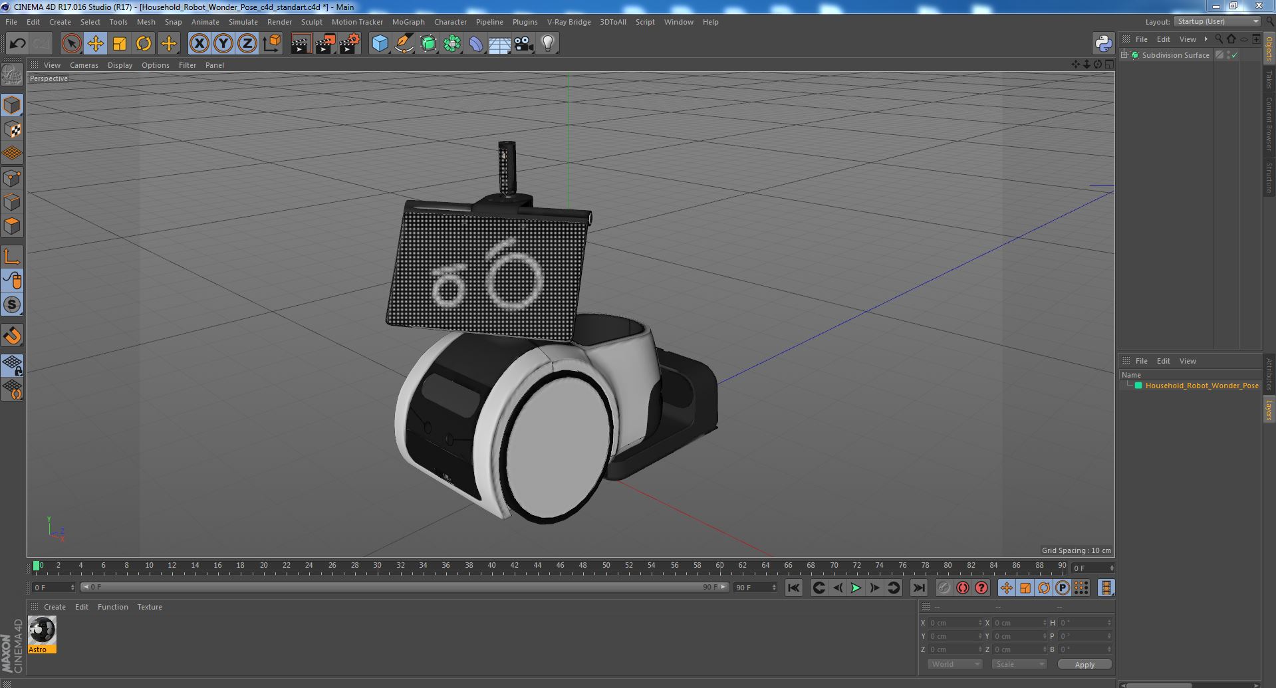Screen dimensions: 1276x688
Task: Toggle Autokeying button in timeline controls
Action: click(962, 588)
